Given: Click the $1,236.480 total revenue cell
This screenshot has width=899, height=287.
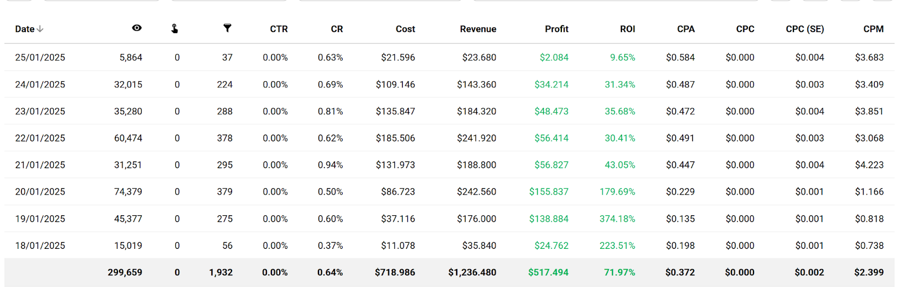Looking at the screenshot, I should (x=472, y=272).
